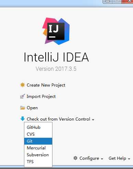Image resolution: width=133 pixels, height=169 pixels.
Task: Click the Create New Project star icon
Action: (x=23, y=85)
